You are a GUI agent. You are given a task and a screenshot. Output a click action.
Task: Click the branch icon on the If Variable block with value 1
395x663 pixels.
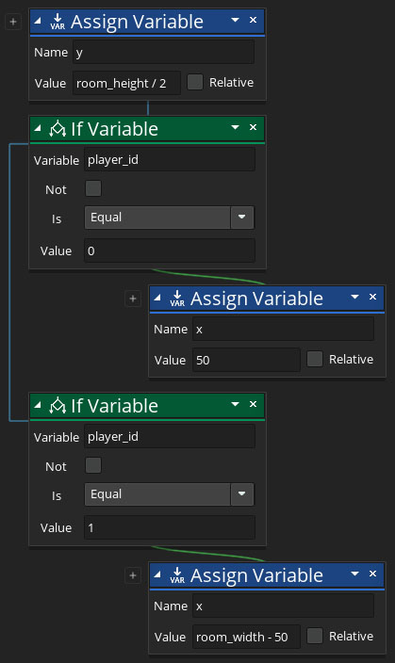click(x=58, y=406)
